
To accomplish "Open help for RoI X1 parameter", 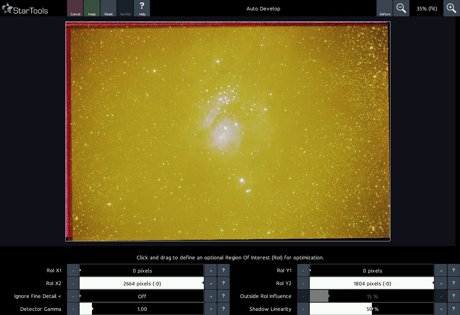I will 223,270.
